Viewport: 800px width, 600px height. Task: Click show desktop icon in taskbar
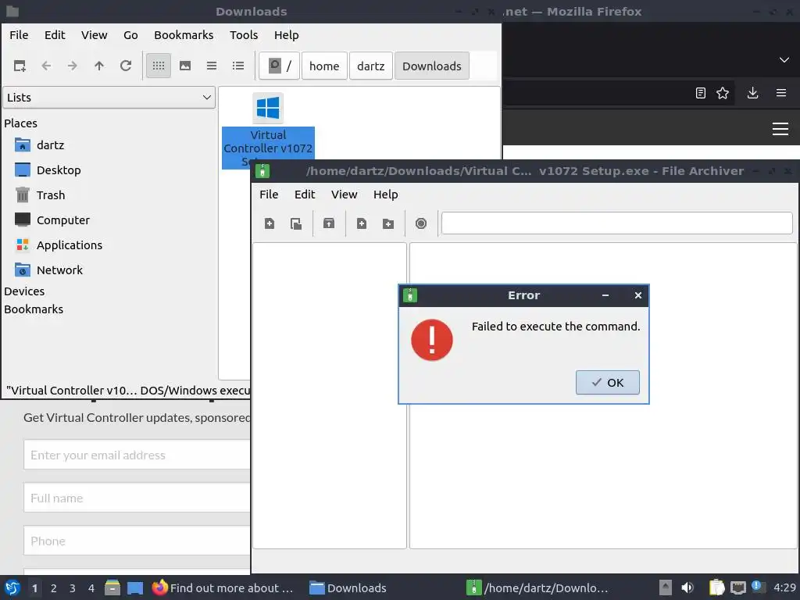(x=135, y=587)
